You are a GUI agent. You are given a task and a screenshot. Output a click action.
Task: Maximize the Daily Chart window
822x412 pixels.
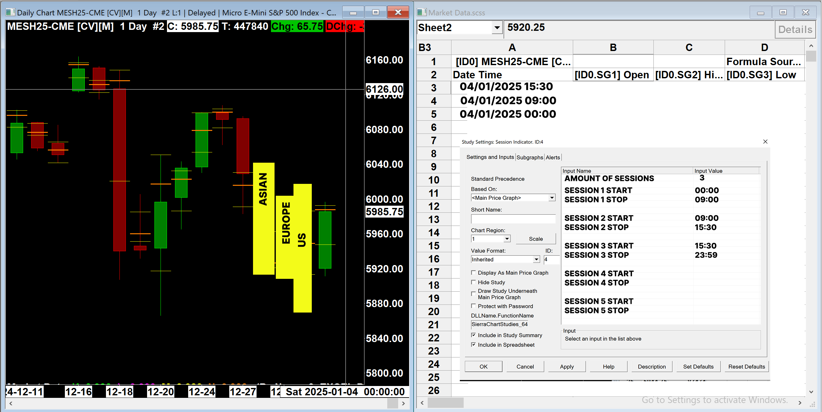click(x=375, y=13)
